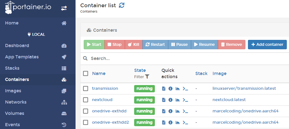Open inspect info icon for nextcloud
The image size is (289, 129).
tap(171, 100)
